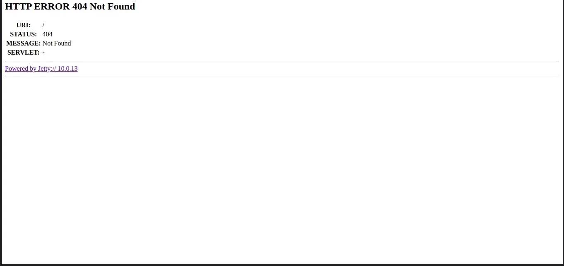Image resolution: width=564 pixels, height=266 pixels.
Task: Click the dash value beside SERVLET
Action: [x=43, y=53]
